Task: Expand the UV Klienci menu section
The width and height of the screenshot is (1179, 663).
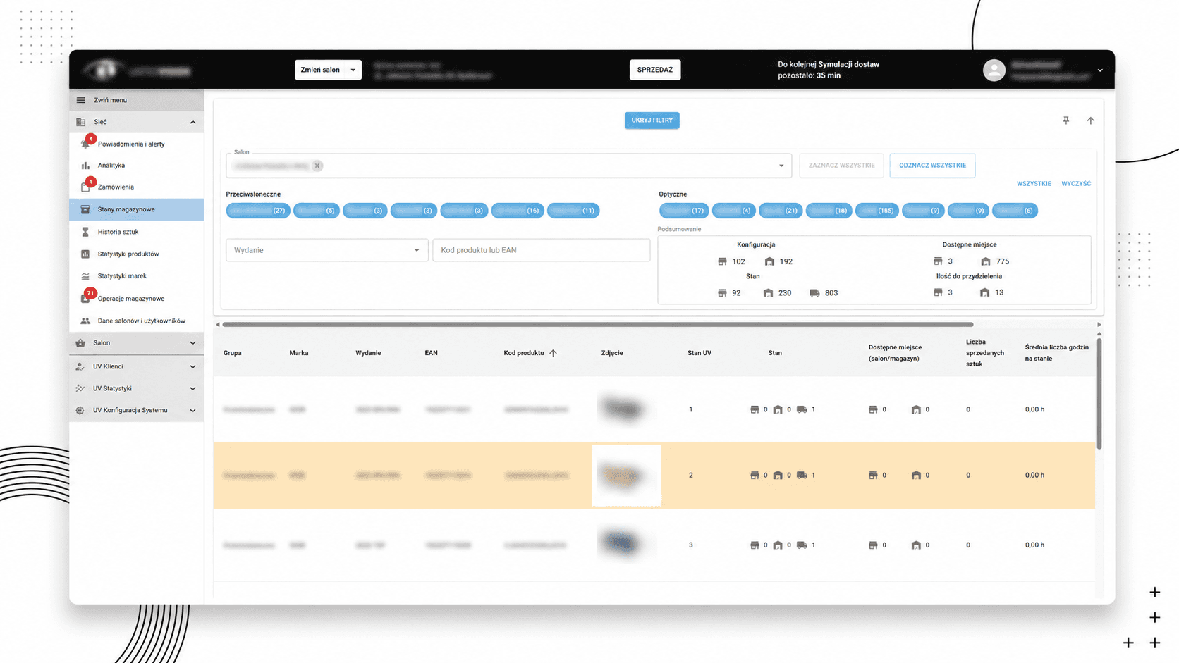Action: pyautogui.click(x=137, y=366)
